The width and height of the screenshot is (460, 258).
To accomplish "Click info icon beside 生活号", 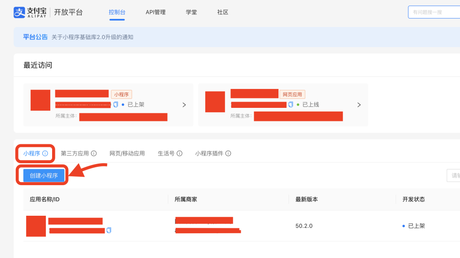I will click(x=180, y=153).
